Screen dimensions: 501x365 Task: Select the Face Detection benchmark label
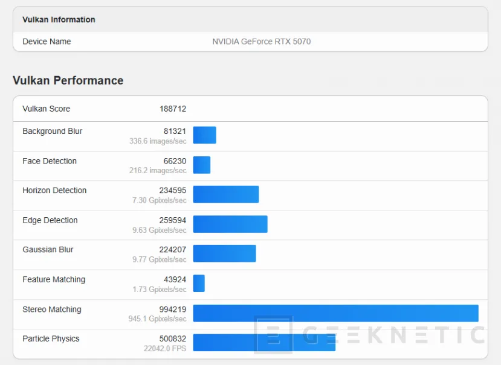pos(49,161)
